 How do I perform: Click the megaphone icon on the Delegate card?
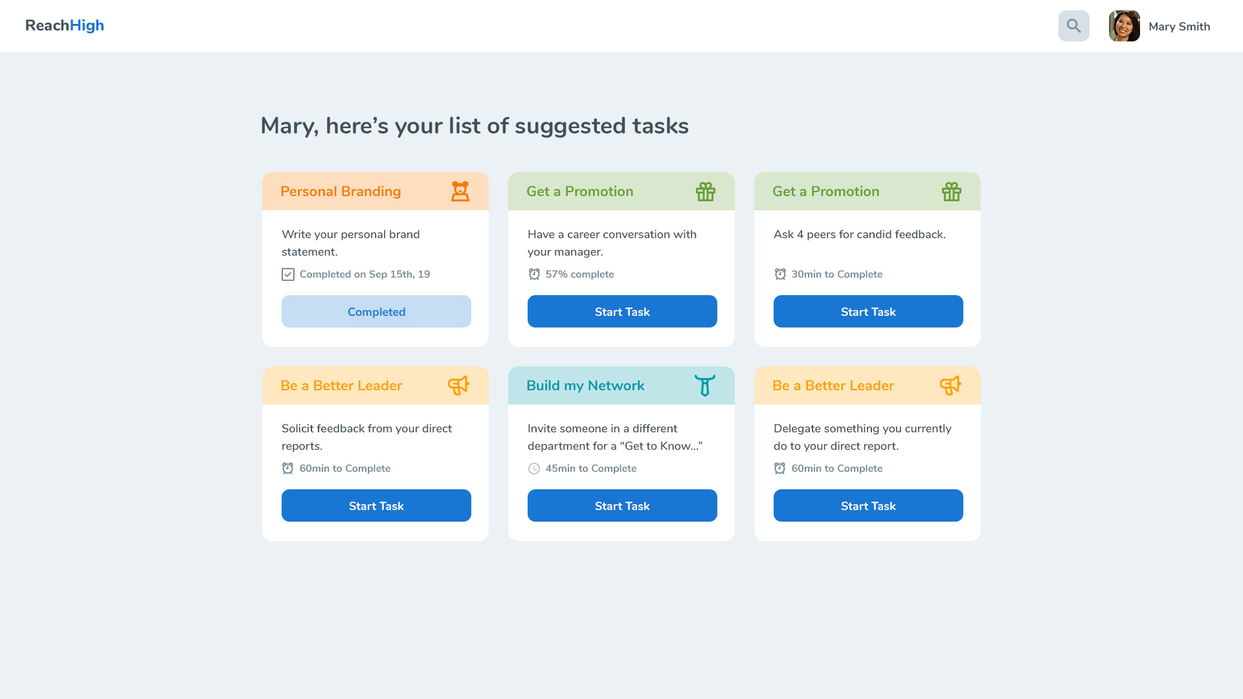point(950,386)
